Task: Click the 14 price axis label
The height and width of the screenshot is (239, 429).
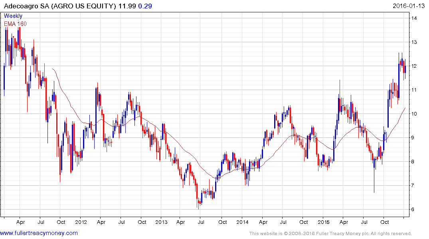Action: coord(415,18)
